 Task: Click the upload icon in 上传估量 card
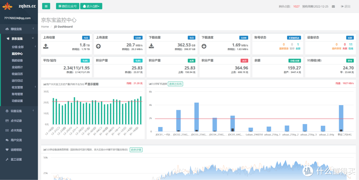tap(46, 46)
